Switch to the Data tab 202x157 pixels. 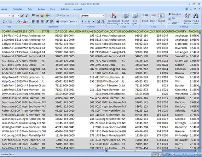pyautogui.click(x=30, y=9)
